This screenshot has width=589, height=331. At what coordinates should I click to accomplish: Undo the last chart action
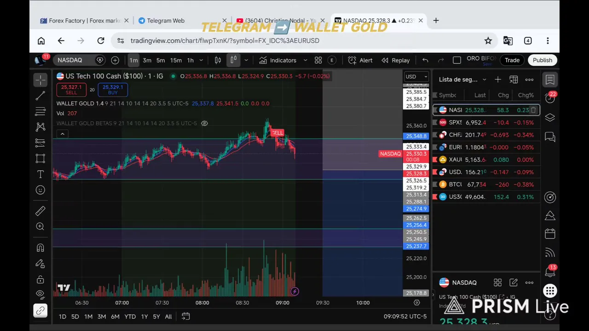tap(425, 60)
